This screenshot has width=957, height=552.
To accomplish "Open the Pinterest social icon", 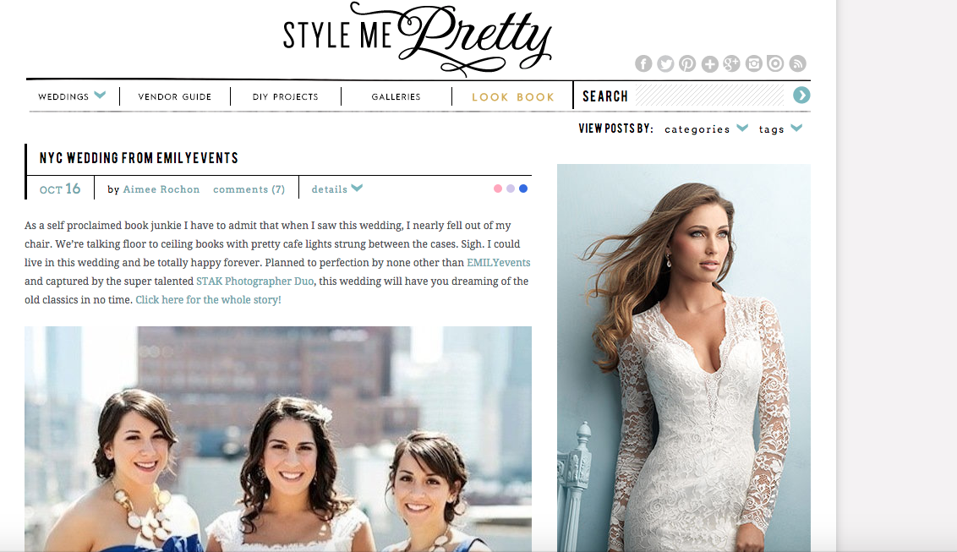I will [x=687, y=63].
